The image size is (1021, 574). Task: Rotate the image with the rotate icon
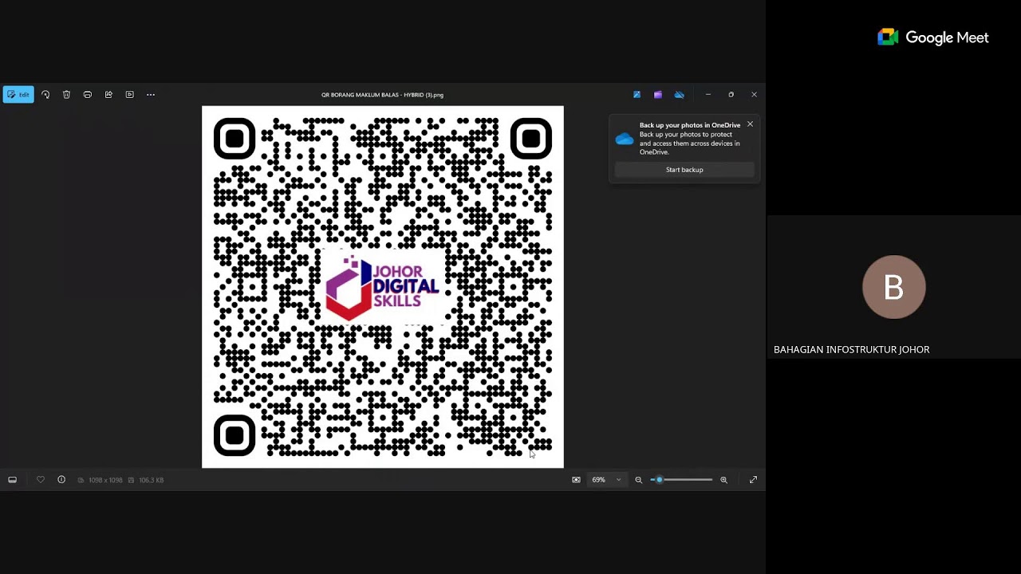pyautogui.click(x=45, y=95)
